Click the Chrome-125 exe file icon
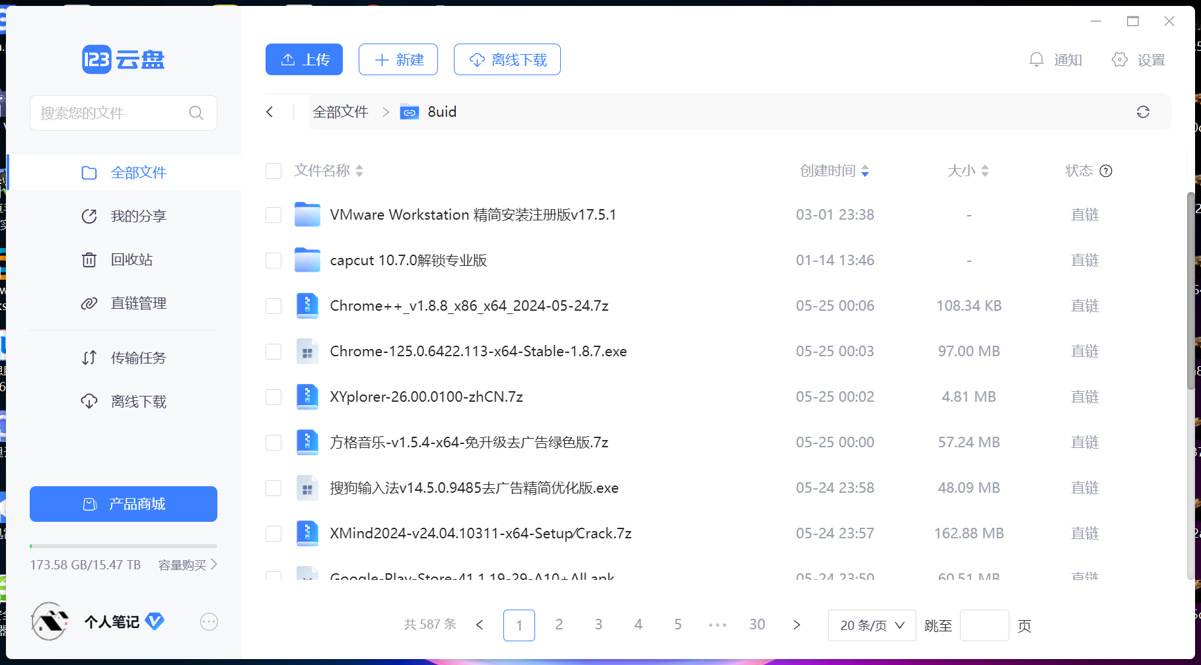 [307, 351]
